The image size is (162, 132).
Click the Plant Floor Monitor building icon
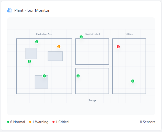pos(10,10)
